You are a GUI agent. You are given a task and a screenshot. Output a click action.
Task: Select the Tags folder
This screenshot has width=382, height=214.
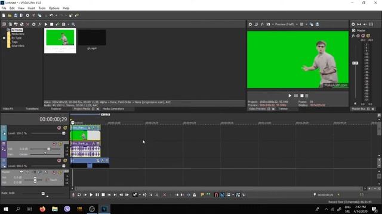point(14,42)
